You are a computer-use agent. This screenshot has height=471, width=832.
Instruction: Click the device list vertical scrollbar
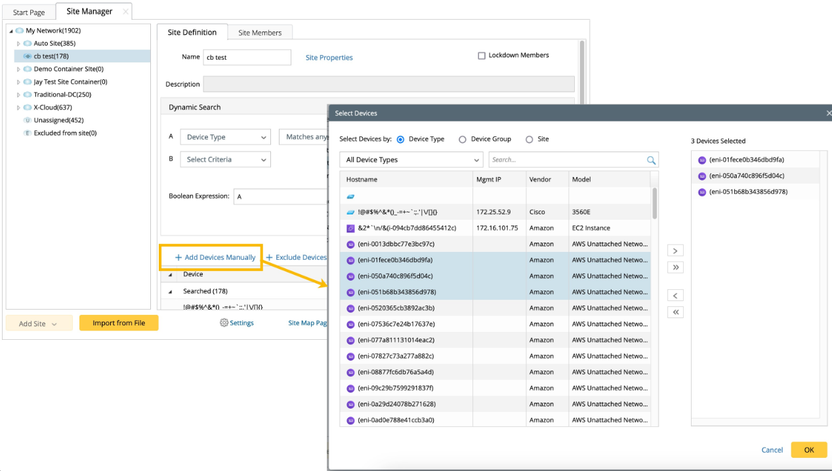click(654, 204)
